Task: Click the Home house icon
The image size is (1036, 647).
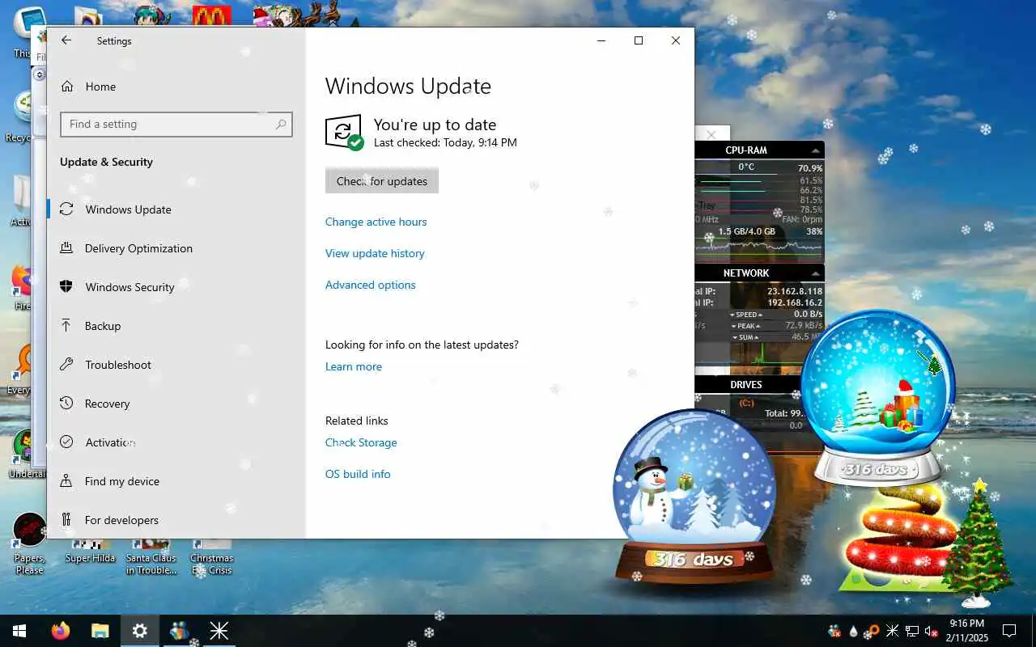Action: click(x=67, y=87)
